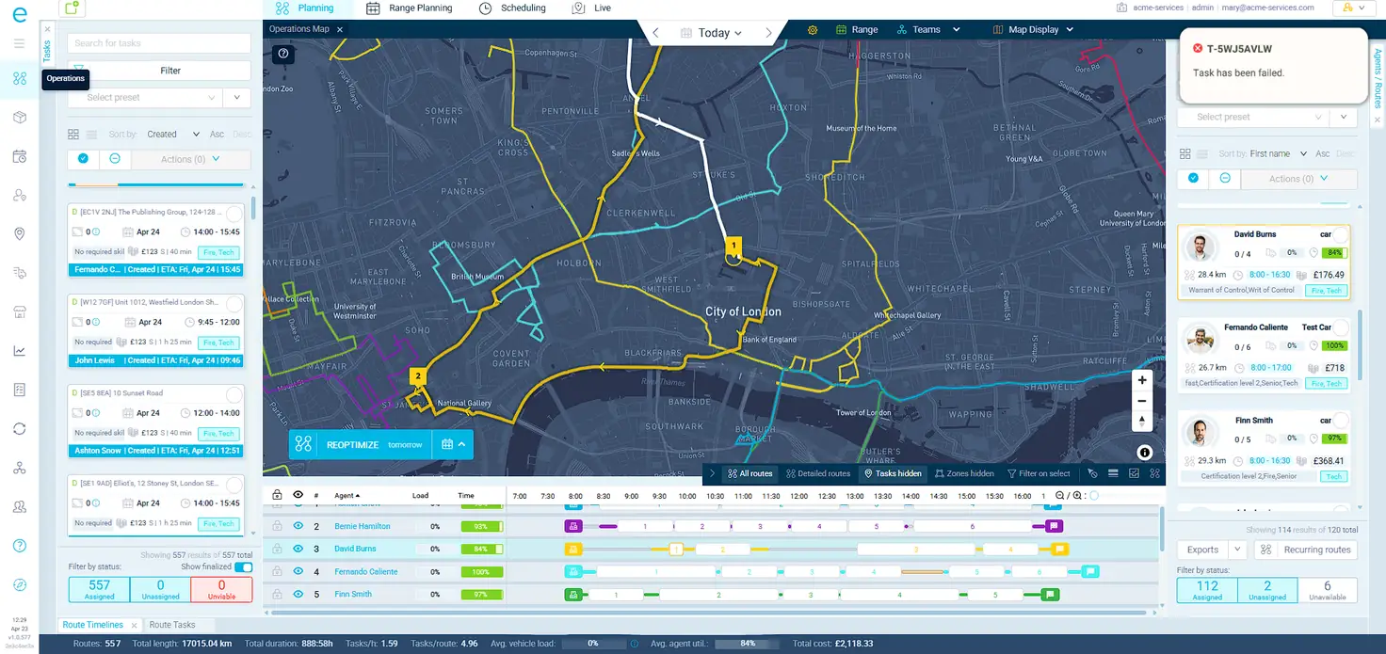Image resolution: width=1386 pixels, height=654 pixels.
Task: Zoom in on the map
Action: [1142, 380]
